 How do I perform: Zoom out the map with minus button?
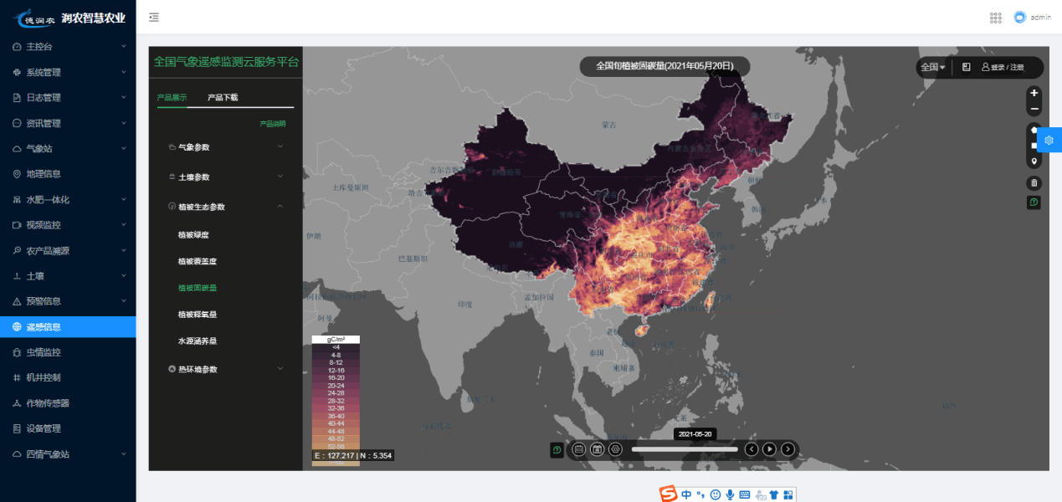(x=1034, y=109)
